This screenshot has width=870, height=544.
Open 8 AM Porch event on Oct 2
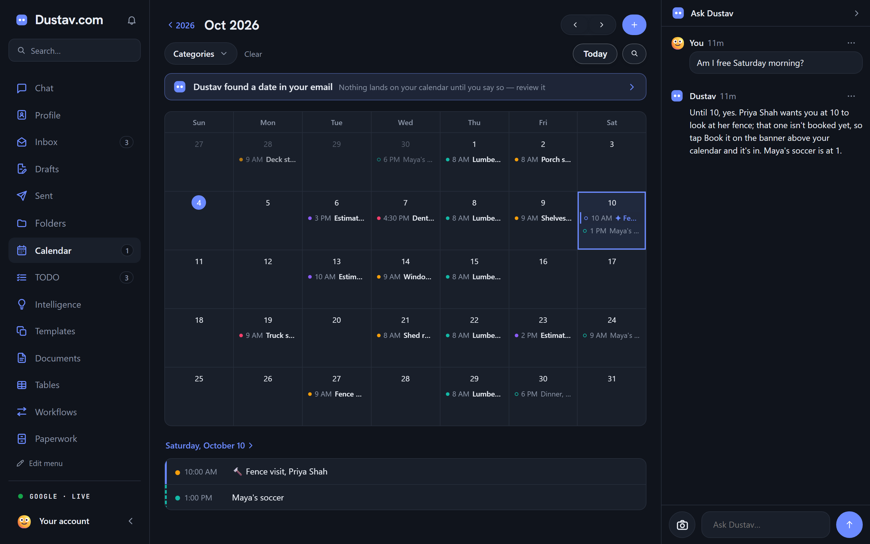(543, 159)
